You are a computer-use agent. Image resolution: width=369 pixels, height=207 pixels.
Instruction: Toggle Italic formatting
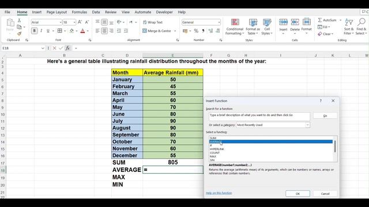pyautogui.click(x=41, y=30)
